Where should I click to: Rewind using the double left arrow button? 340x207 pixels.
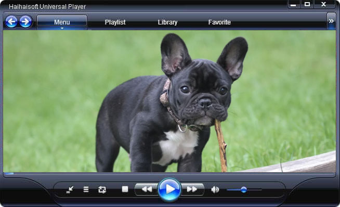(x=147, y=189)
